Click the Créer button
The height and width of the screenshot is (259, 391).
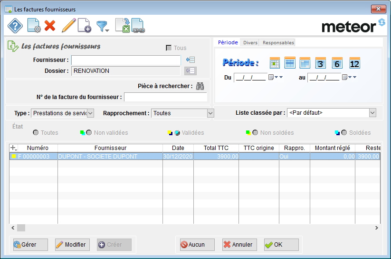114,245
